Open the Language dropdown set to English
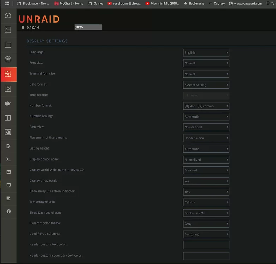Screen dimensions: 276x264 tap(206, 53)
